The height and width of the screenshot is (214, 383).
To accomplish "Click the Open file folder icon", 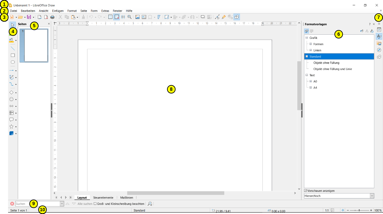I will 20,17.
